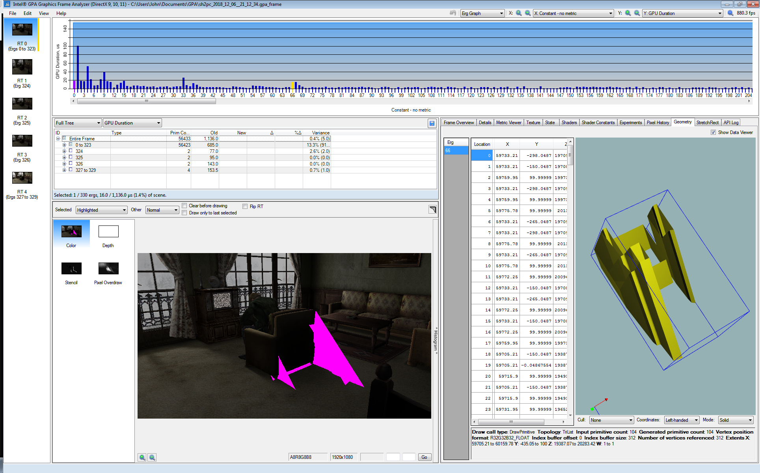The height and width of the screenshot is (473, 760).
Task: Uncheck Show Data Viewer checkbox
Action: pos(713,132)
